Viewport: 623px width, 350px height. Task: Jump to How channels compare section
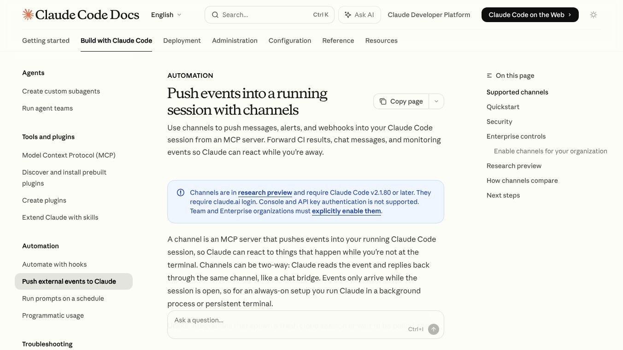(522, 181)
